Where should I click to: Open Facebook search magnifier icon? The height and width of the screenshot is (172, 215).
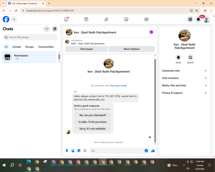pyautogui.click(x=14, y=19)
